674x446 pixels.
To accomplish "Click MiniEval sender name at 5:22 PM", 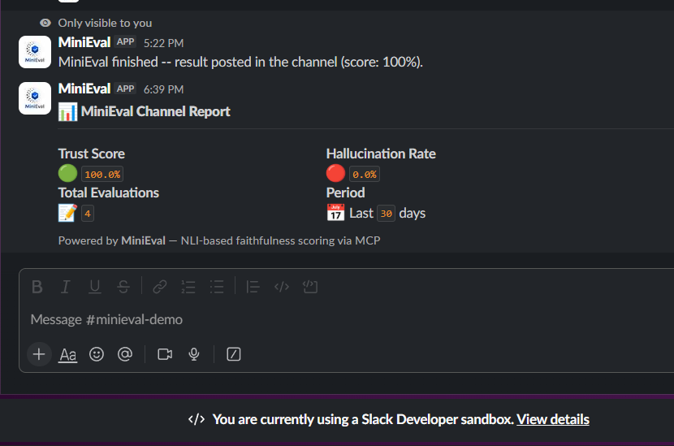I will 84,42.
